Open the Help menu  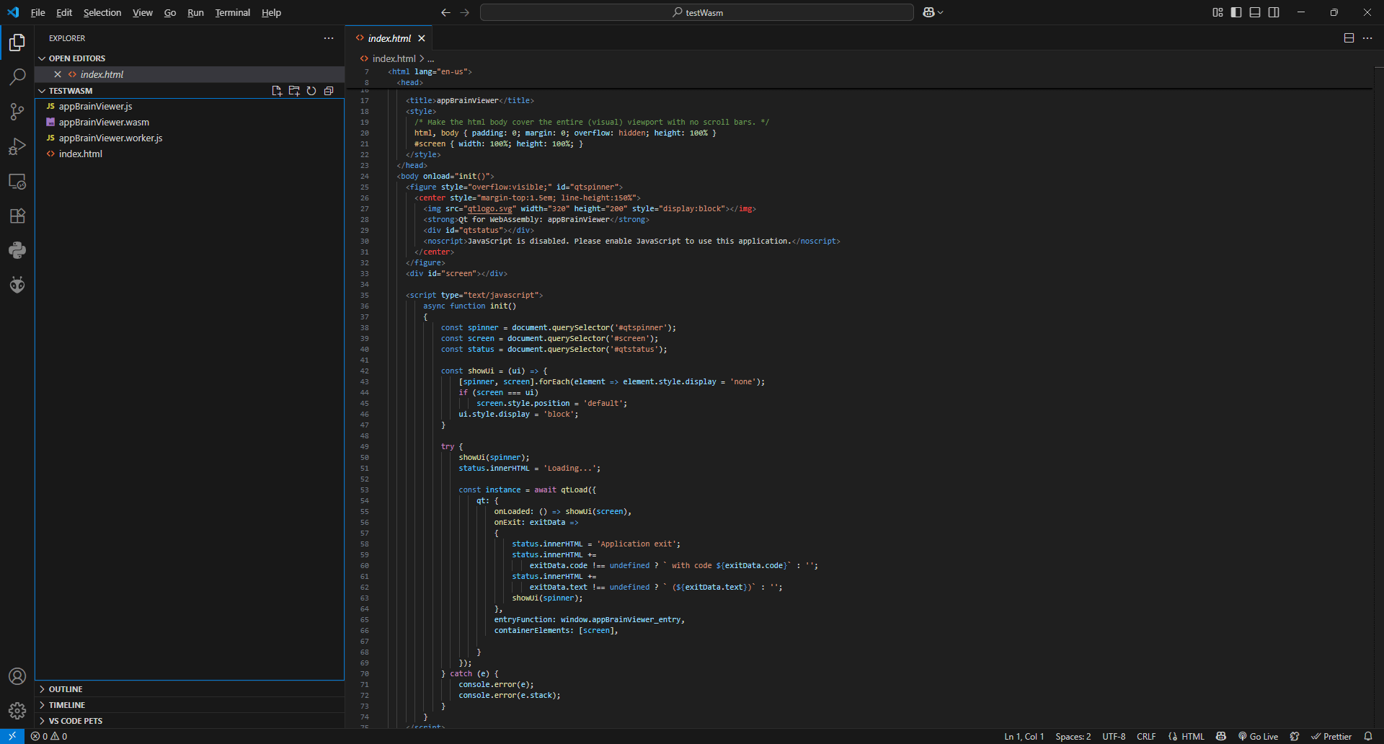click(271, 12)
